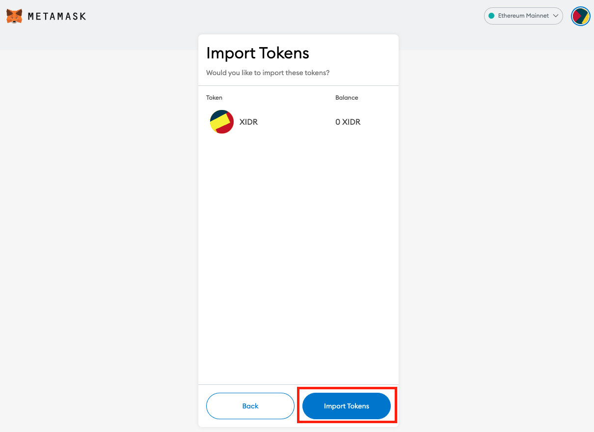
Task: Click the Token column header
Action: [x=214, y=98]
